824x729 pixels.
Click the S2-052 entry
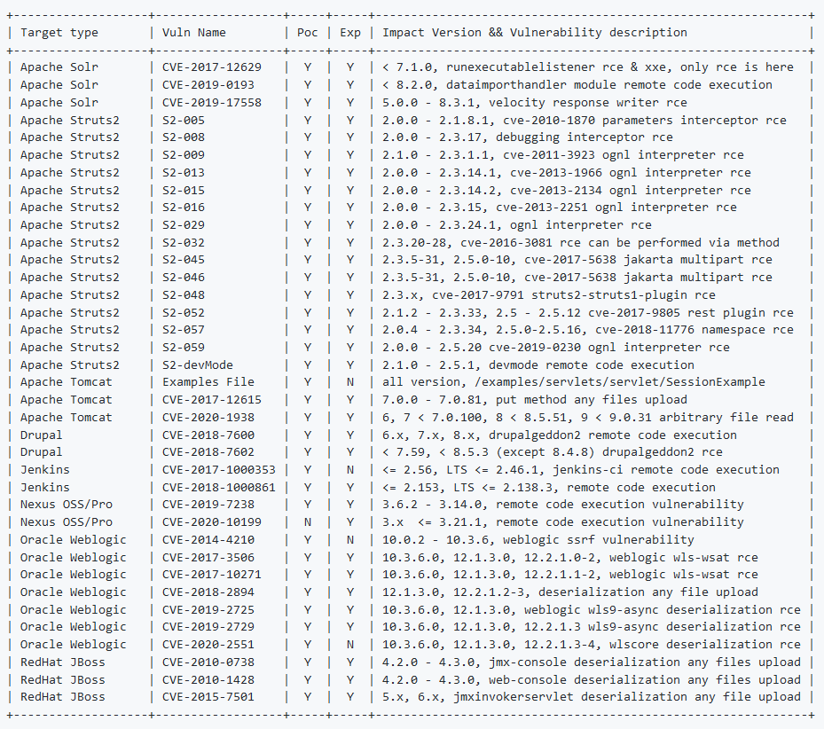point(184,313)
